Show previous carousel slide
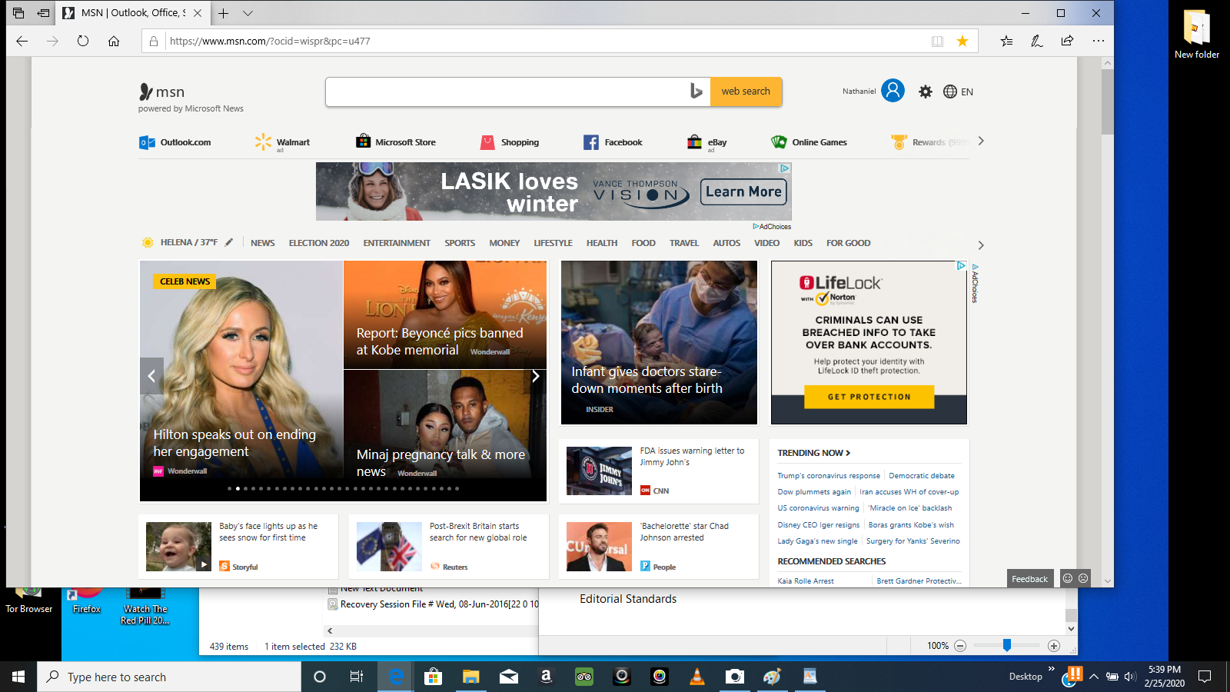 [x=151, y=376]
